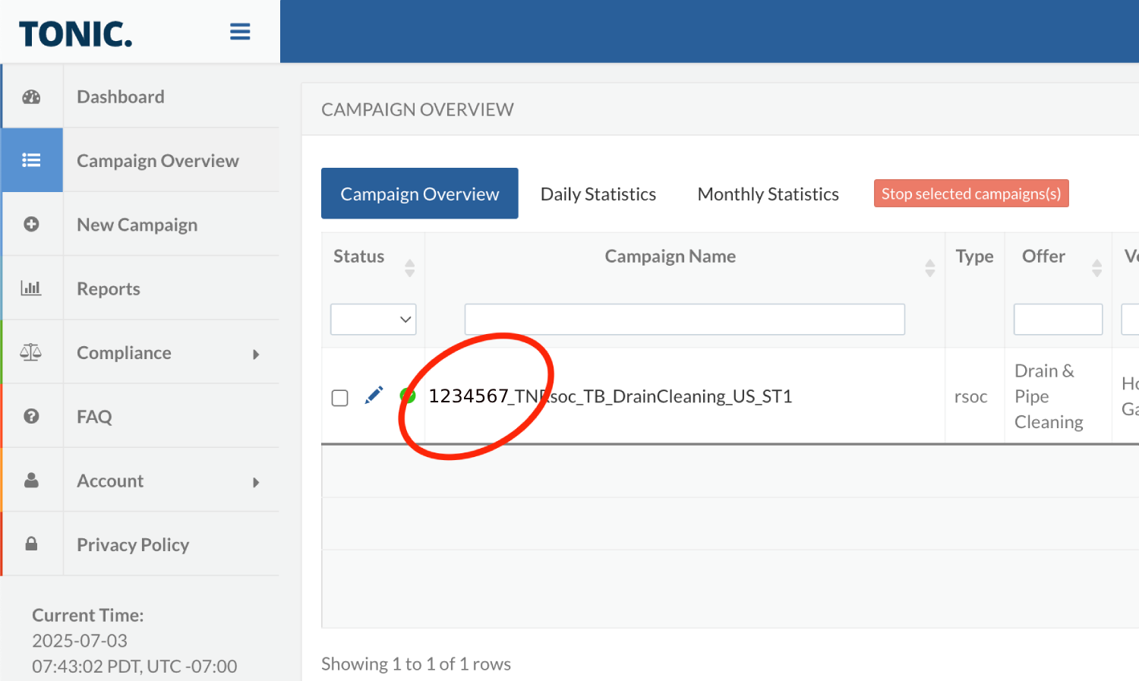Click the green status dot of the campaign
The width and height of the screenshot is (1139, 681).
[408, 395]
